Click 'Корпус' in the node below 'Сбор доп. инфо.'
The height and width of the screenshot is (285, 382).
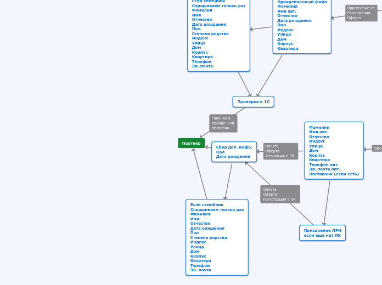(198, 256)
